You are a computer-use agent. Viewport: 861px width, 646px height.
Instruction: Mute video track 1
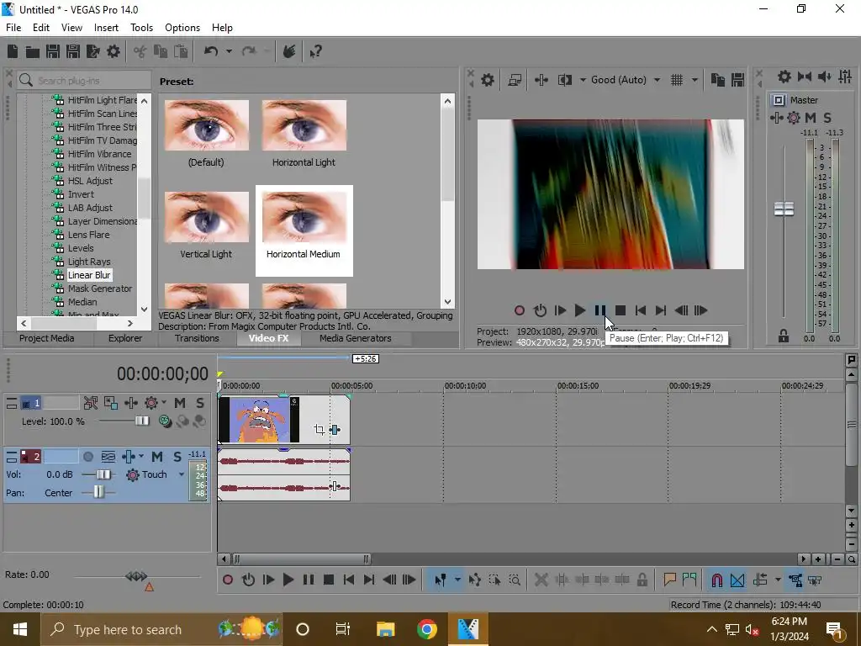tap(180, 403)
